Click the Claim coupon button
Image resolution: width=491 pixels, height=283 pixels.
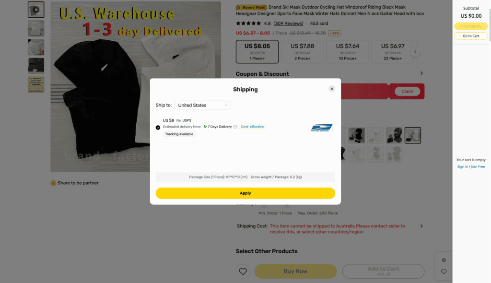pyautogui.click(x=407, y=91)
